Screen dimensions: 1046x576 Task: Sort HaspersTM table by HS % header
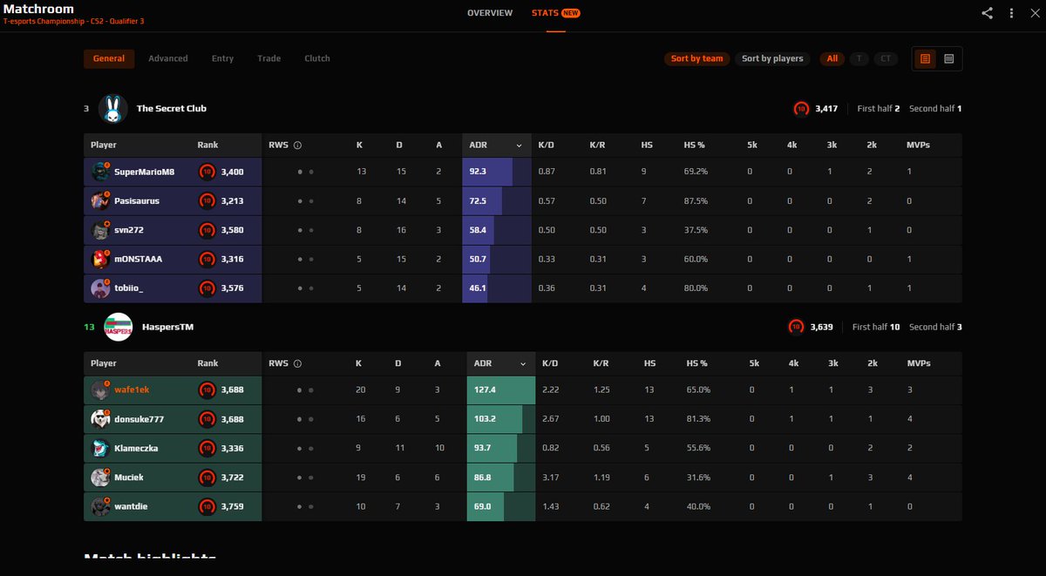697,363
